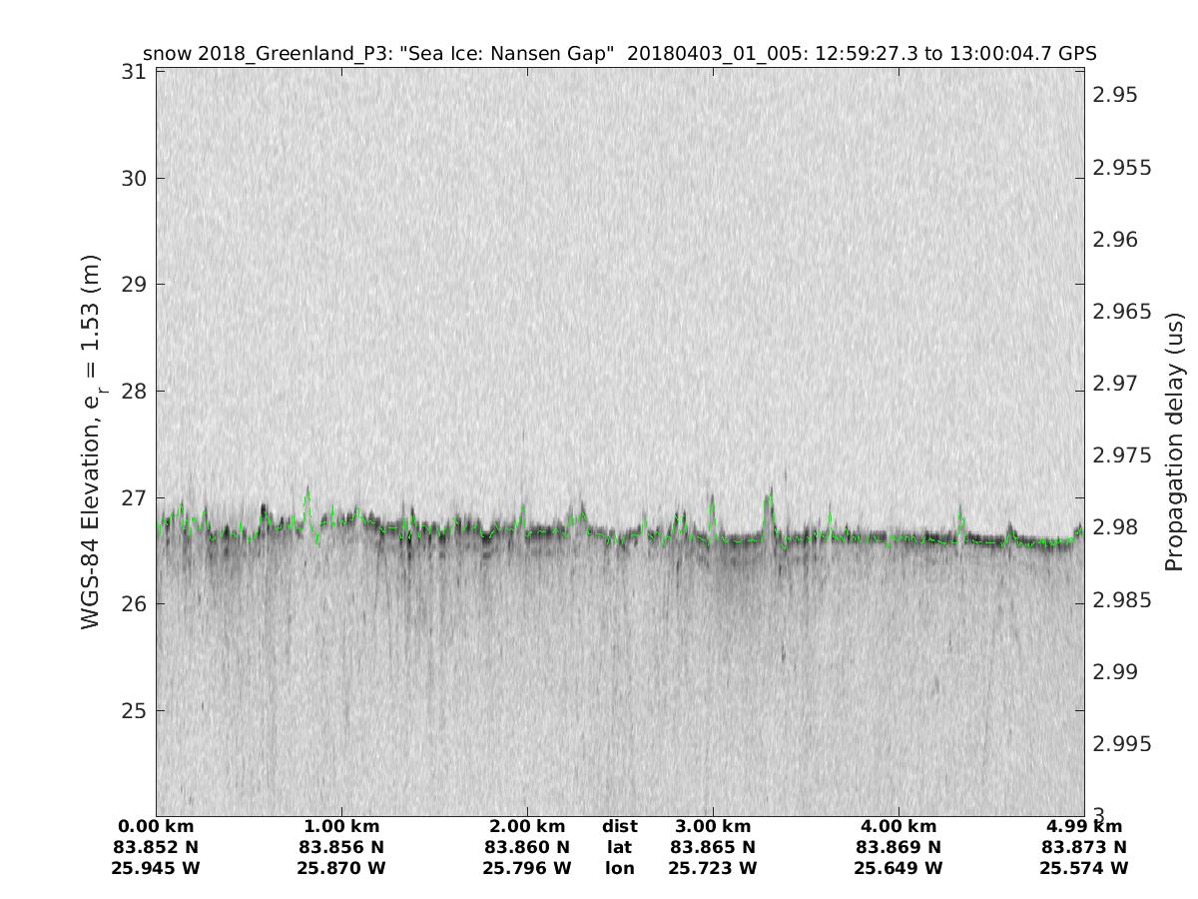Click the 83.860 N latitude label
Screen dimensions: 1198x899
[527, 847]
